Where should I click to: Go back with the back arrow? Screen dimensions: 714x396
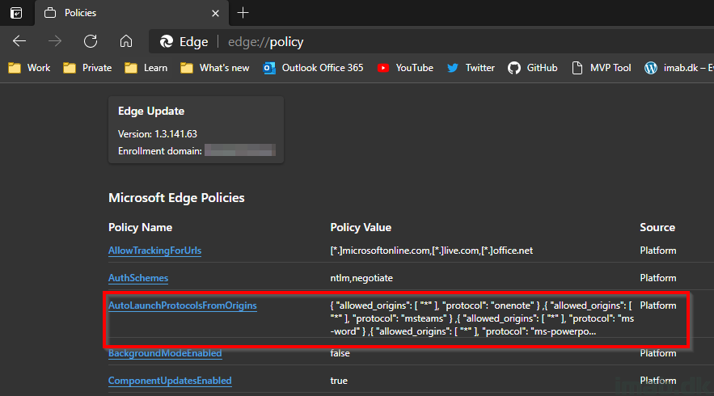tap(19, 41)
